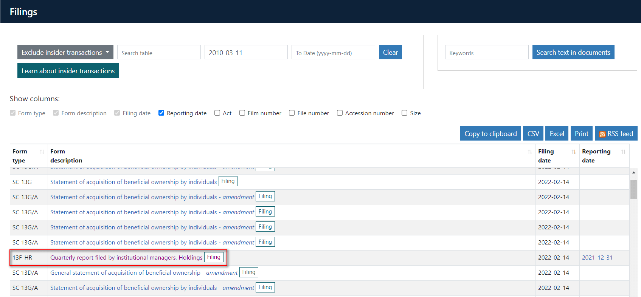The width and height of the screenshot is (641, 297).
Task: Sort by Form description column arrows
Action: tap(530, 152)
